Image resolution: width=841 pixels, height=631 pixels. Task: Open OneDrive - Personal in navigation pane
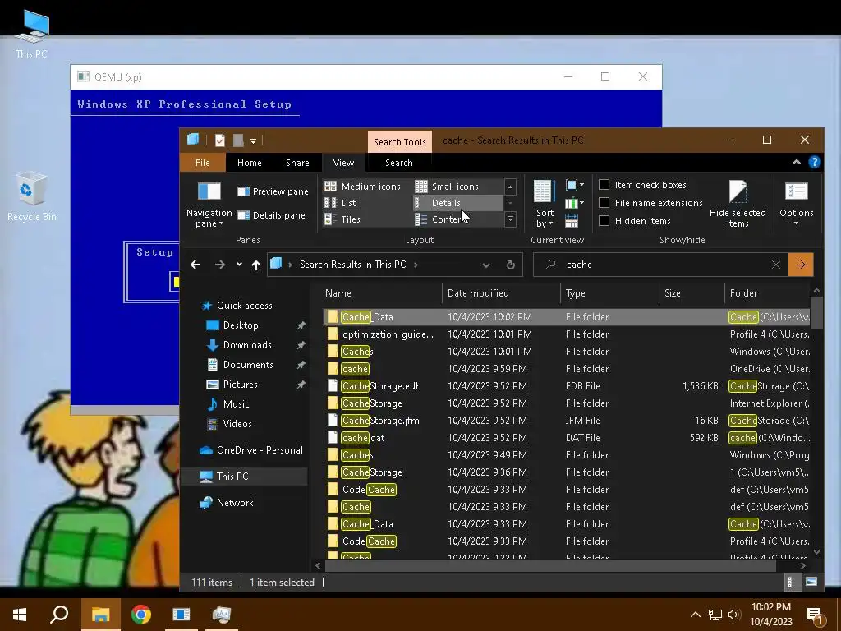(x=260, y=450)
